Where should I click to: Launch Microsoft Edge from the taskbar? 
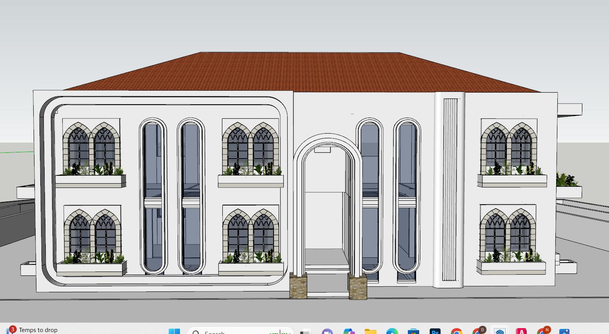(x=392, y=332)
